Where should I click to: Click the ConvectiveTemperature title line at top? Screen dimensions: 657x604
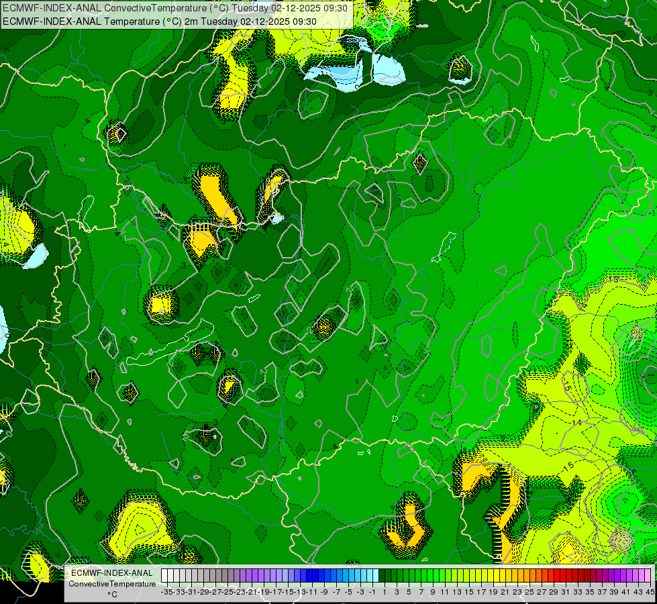click(x=175, y=8)
